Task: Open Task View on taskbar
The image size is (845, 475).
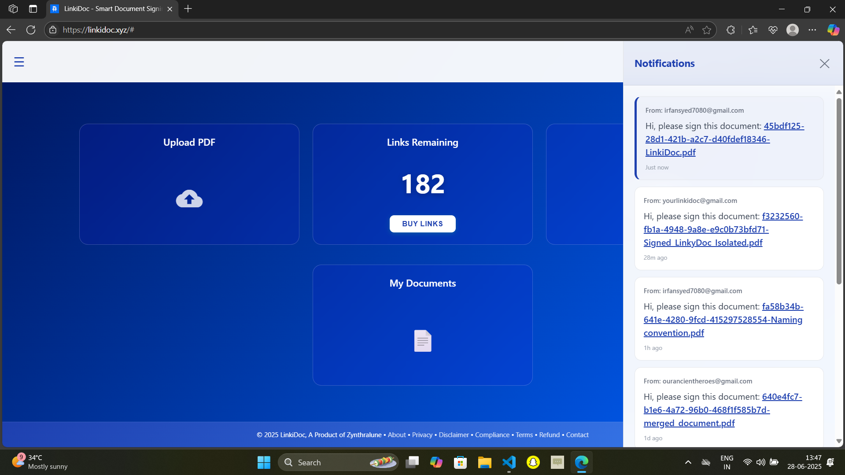Action: [x=412, y=462]
